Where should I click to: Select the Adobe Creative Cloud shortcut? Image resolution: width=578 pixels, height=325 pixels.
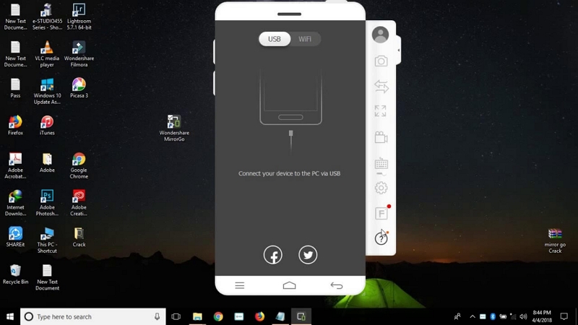click(x=79, y=203)
